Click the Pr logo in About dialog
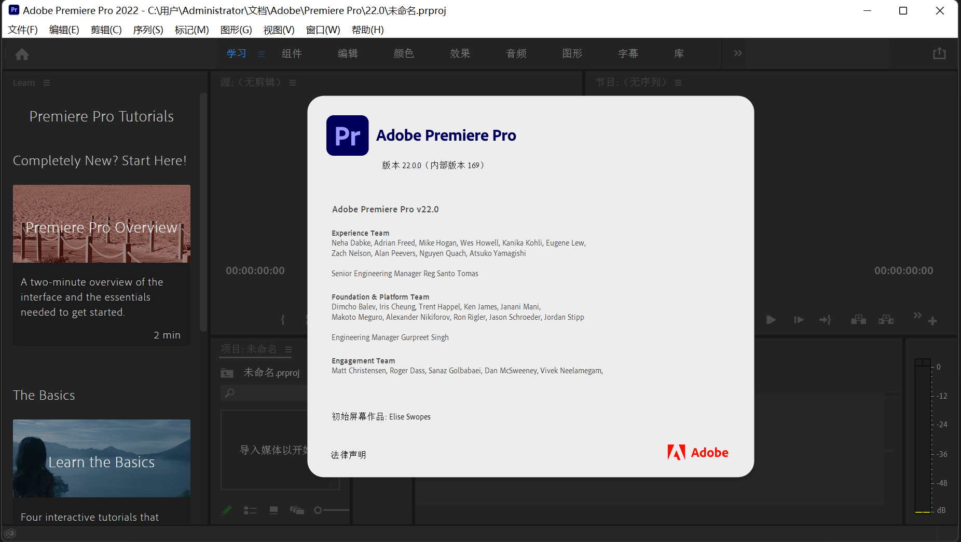The height and width of the screenshot is (542, 961). (347, 135)
